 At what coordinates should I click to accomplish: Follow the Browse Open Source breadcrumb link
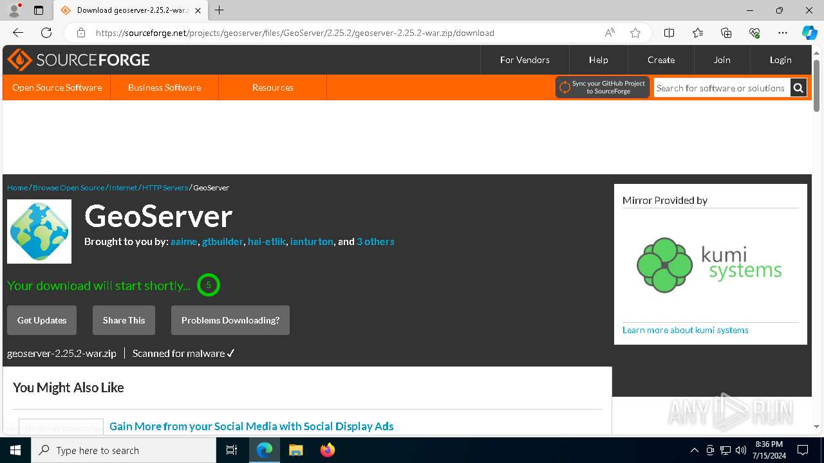tap(68, 188)
